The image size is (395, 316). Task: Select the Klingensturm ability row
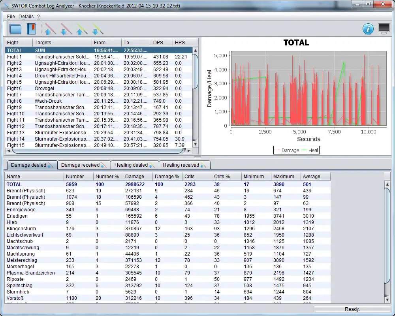pyautogui.click(x=158, y=229)
